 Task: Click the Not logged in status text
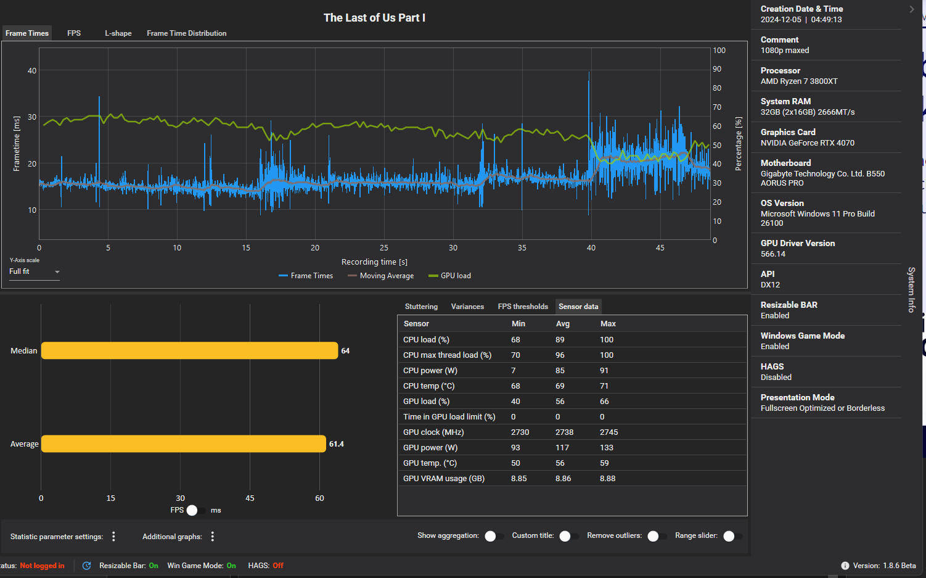(x=42, y=566)
